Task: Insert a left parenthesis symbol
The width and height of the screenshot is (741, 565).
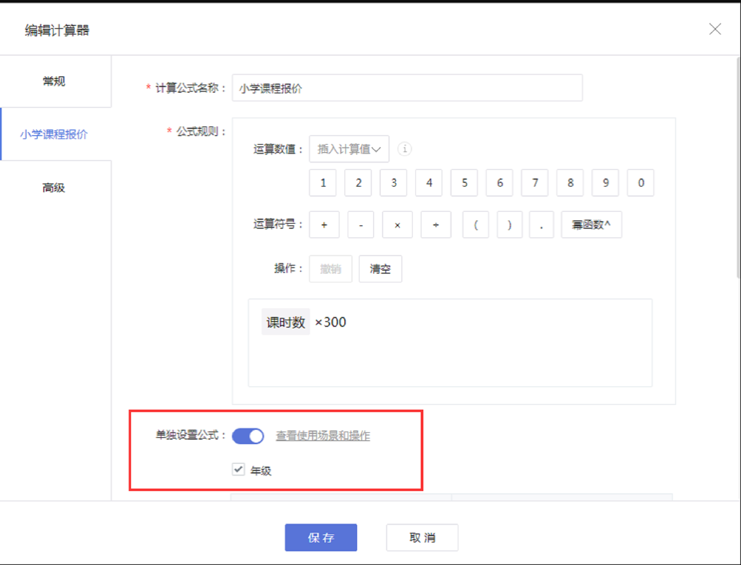Action: [475, 225]
